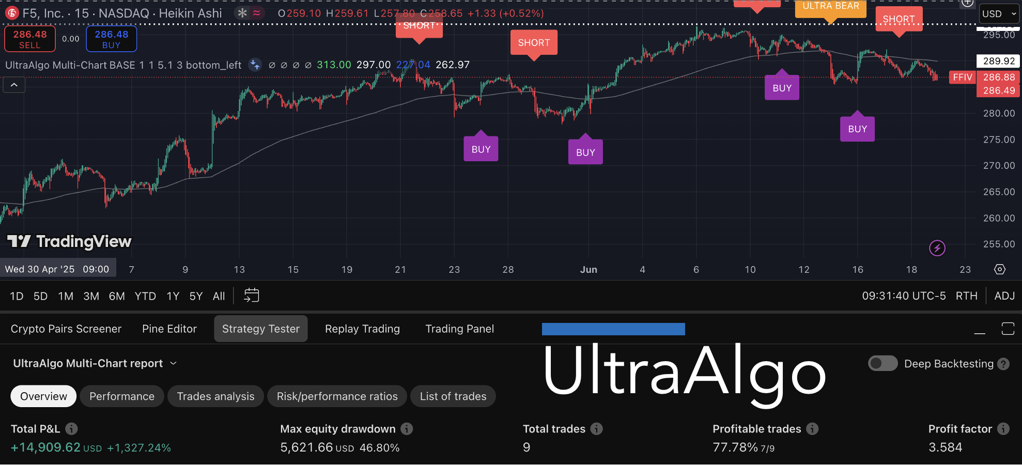Show info for Profit factor

pos(1003,429)
